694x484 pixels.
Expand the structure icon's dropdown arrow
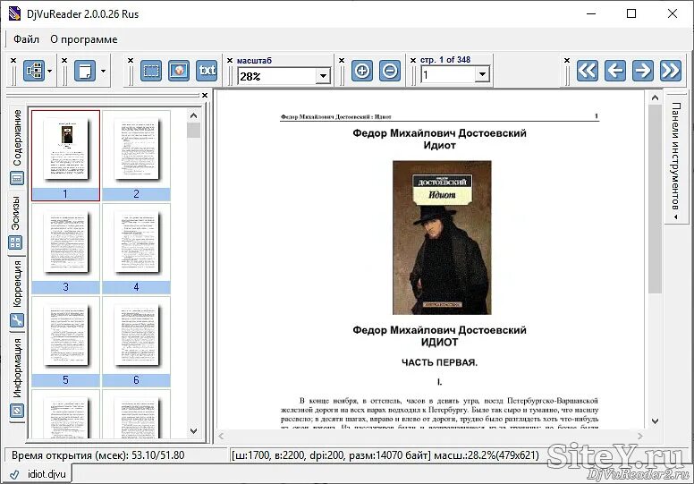pos(49,71)
